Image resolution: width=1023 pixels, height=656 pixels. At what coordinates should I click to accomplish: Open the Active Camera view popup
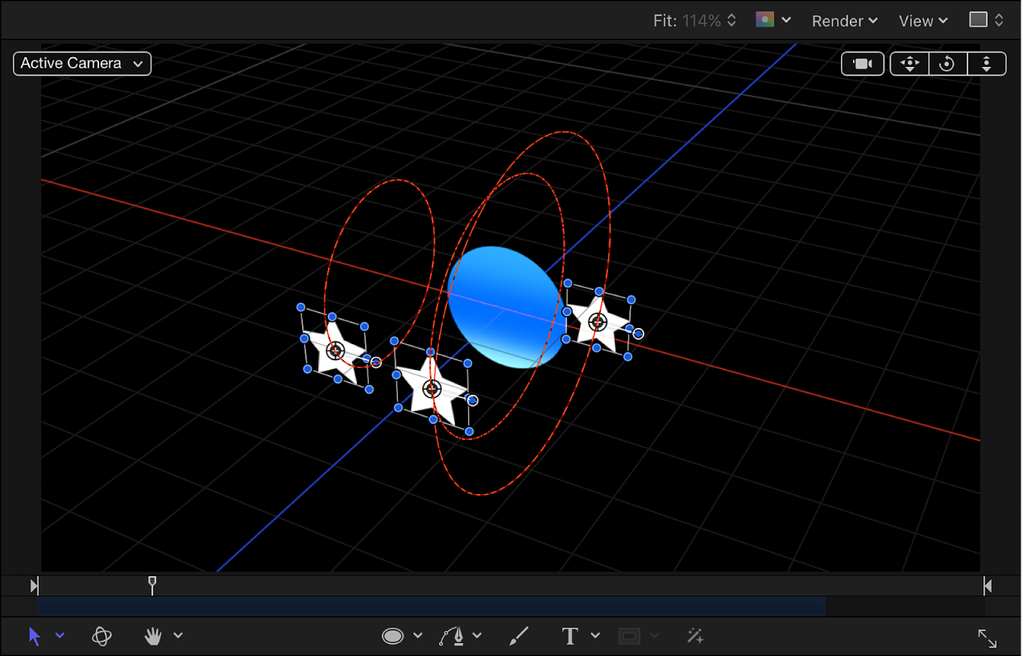click(81, 63)
